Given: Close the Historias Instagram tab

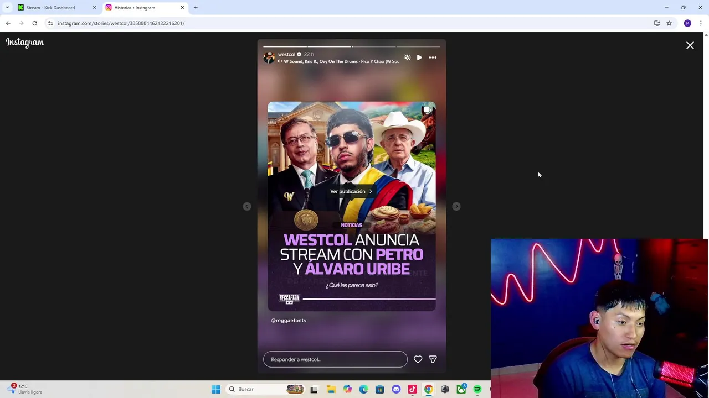Looking at the screenshot, I should point(182,8).
